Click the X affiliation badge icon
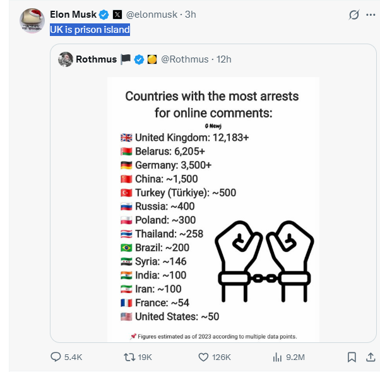 tap(117, 14)
